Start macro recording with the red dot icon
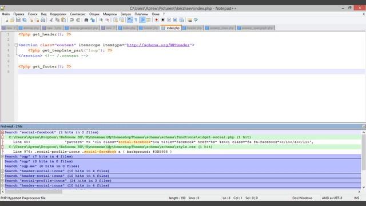The width and height of the screenshot is (366, 206). [156, 20]
